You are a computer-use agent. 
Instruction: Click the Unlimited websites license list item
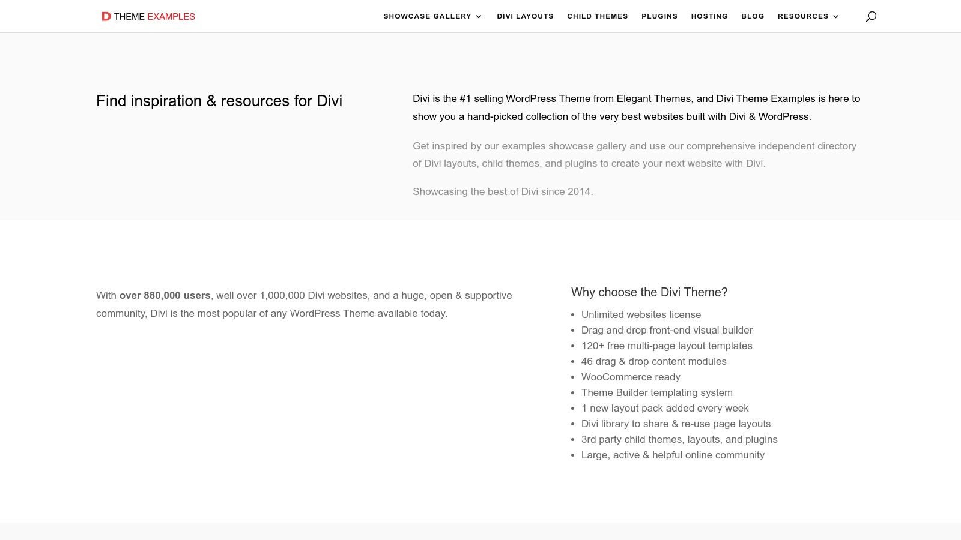(641, 314)
